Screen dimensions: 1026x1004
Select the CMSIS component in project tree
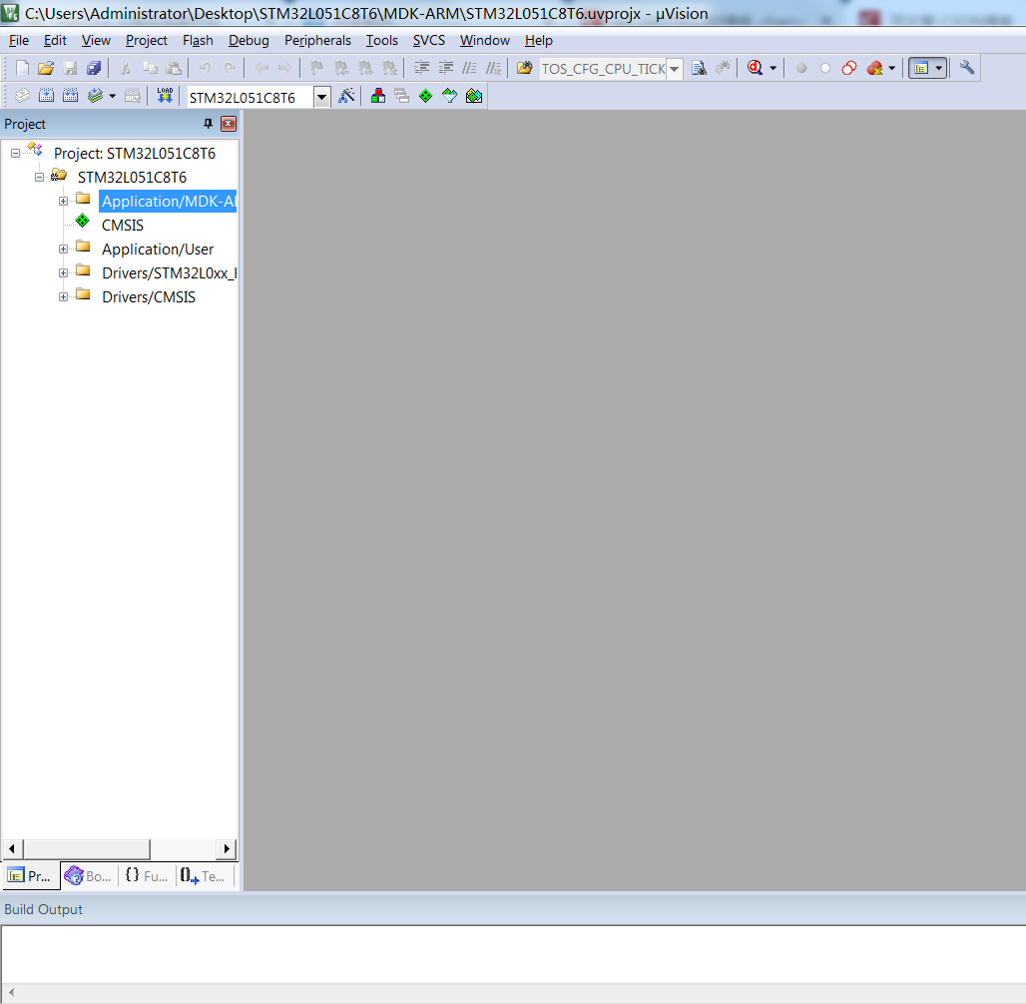point(123,226)
